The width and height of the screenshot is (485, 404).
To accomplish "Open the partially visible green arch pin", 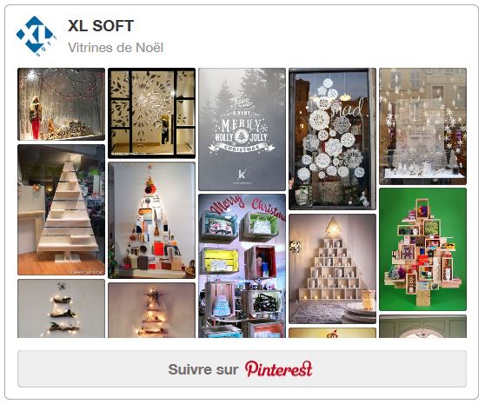I will (x=422, y=326).
